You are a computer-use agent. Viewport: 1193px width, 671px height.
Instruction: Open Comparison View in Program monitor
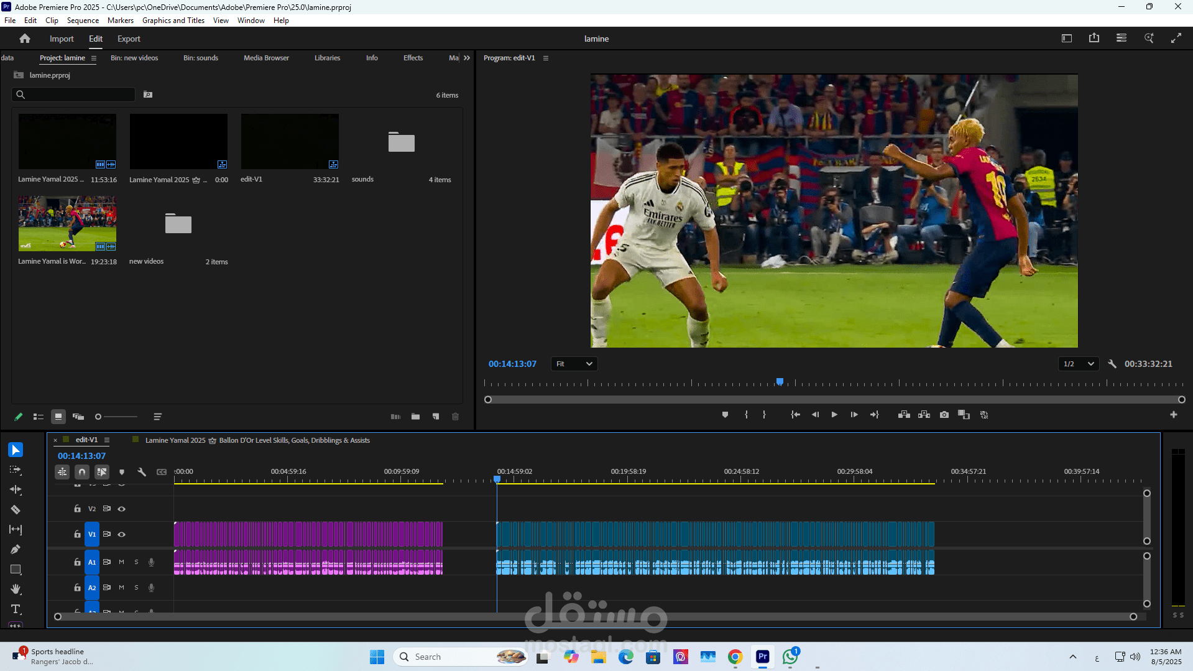pyautogui.click(x=964, y=415)
